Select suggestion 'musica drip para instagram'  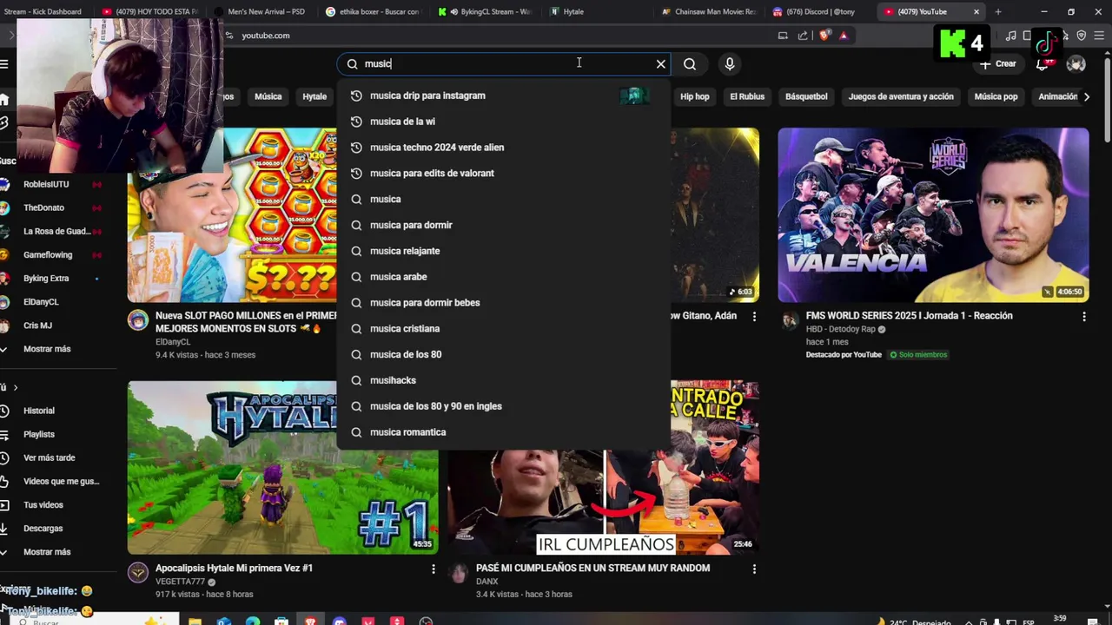pos(504,95)
